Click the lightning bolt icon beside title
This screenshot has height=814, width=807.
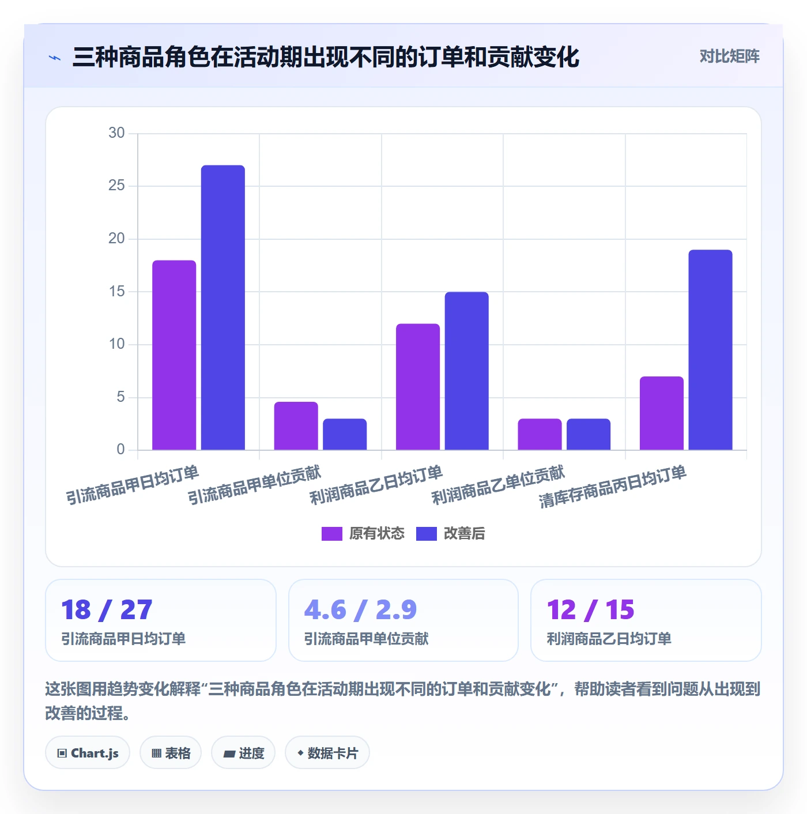point(54,58)
